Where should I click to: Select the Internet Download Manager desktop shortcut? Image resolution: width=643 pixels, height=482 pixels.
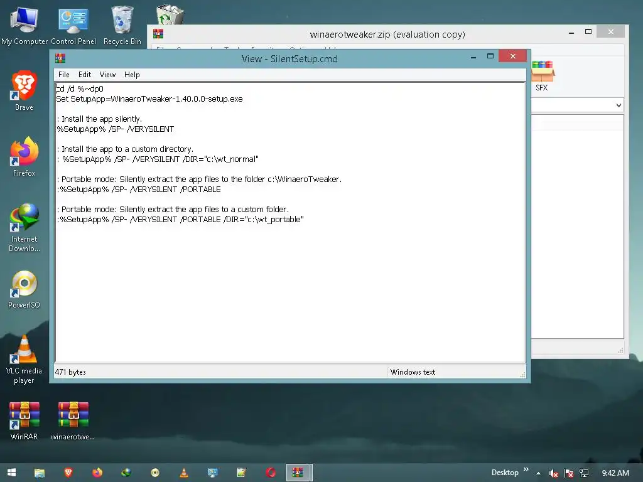tap(24, 228)
